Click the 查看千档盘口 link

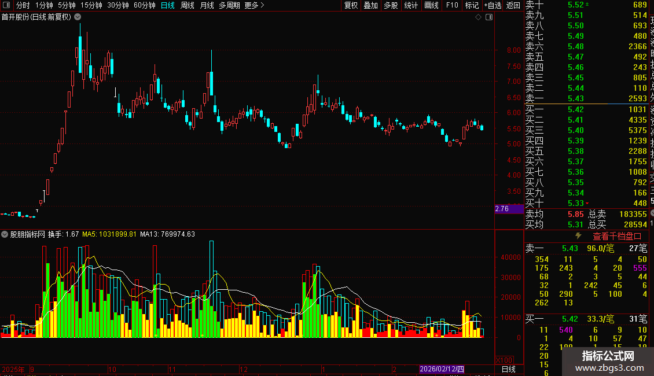click(617, 237)
